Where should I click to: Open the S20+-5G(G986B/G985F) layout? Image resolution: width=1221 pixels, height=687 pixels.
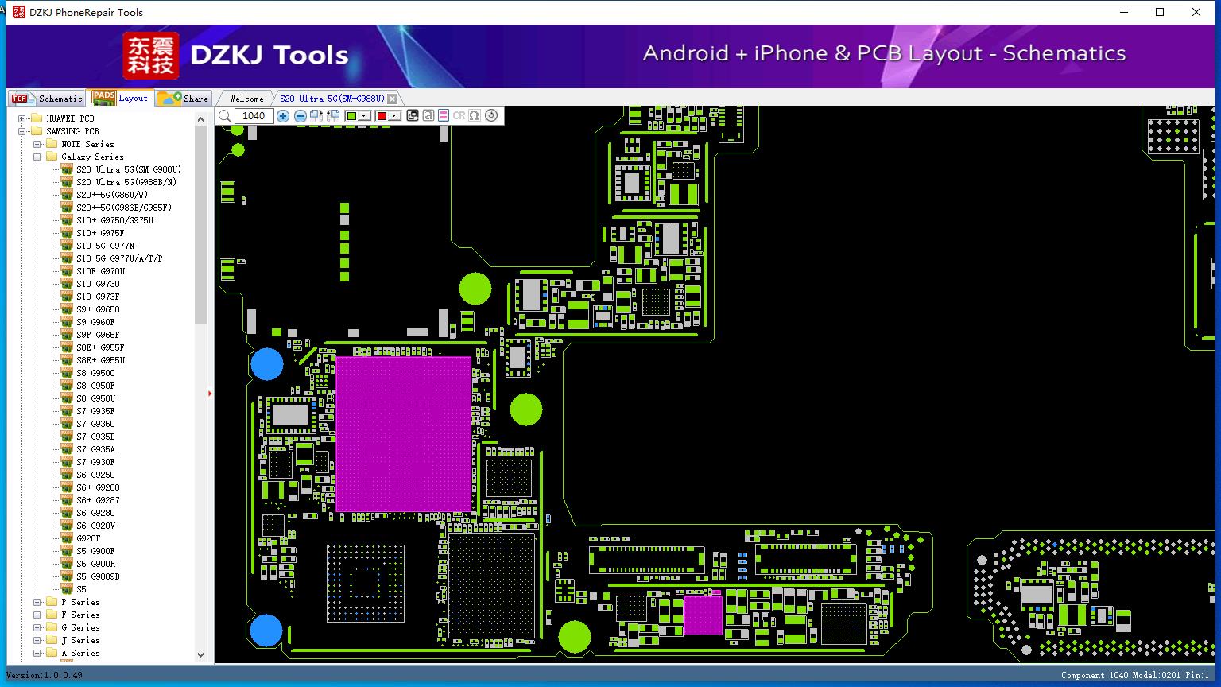pyautogui.click(x=124, y=208)
